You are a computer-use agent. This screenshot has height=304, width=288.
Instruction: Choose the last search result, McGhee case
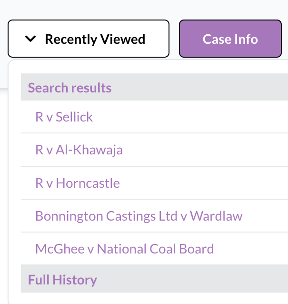tap(125, 249)
